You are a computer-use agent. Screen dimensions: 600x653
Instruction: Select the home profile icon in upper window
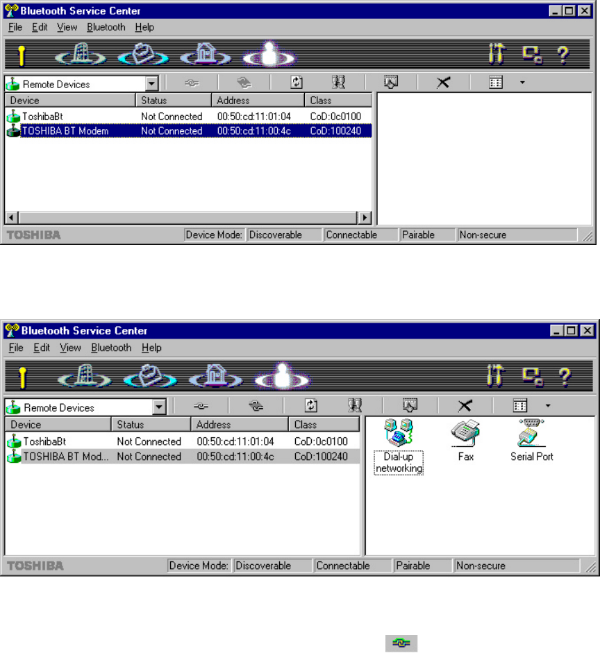(x=206, y=55)
